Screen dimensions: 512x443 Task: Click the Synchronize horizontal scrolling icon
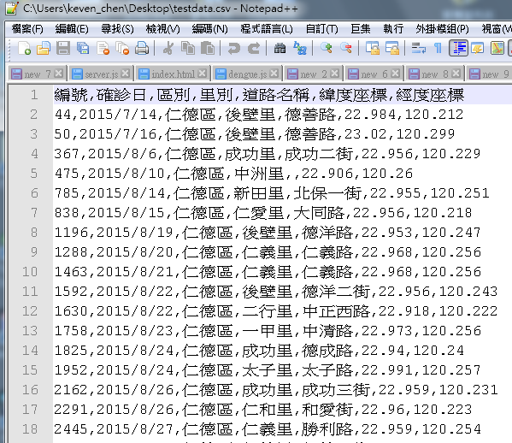(x=391, y=49)
